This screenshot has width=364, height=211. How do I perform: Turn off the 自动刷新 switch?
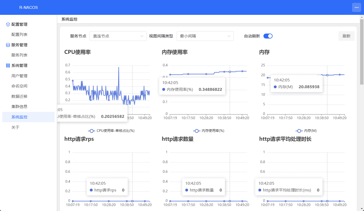268,36
